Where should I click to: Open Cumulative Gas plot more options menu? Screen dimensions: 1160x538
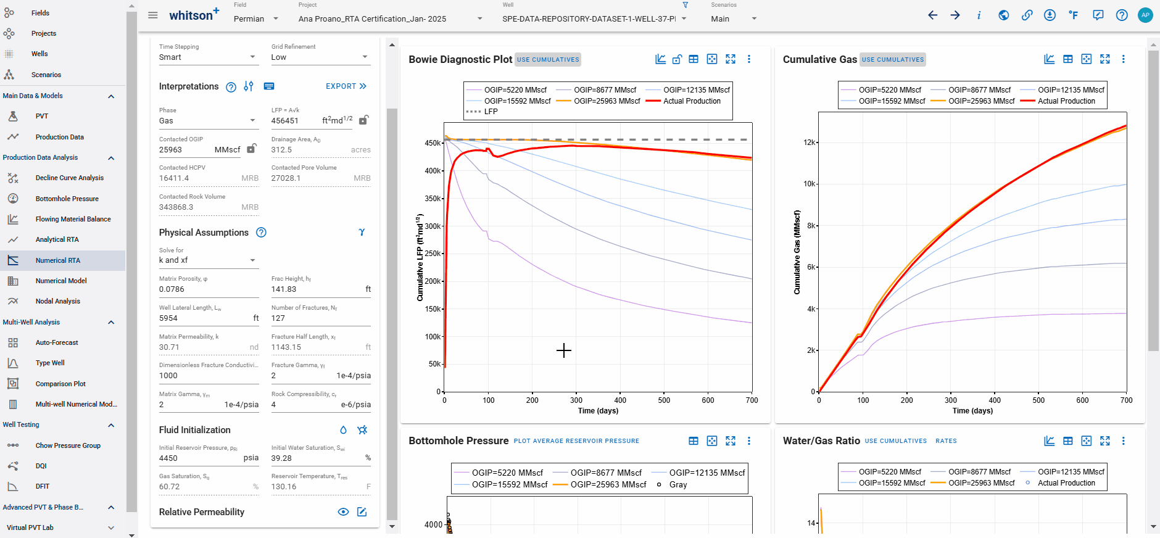pos(1123,59)
